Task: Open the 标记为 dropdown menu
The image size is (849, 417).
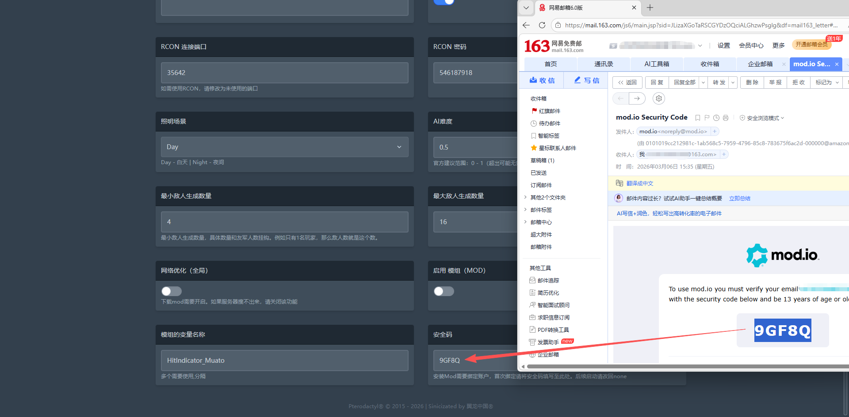Action: click(827, 83)
